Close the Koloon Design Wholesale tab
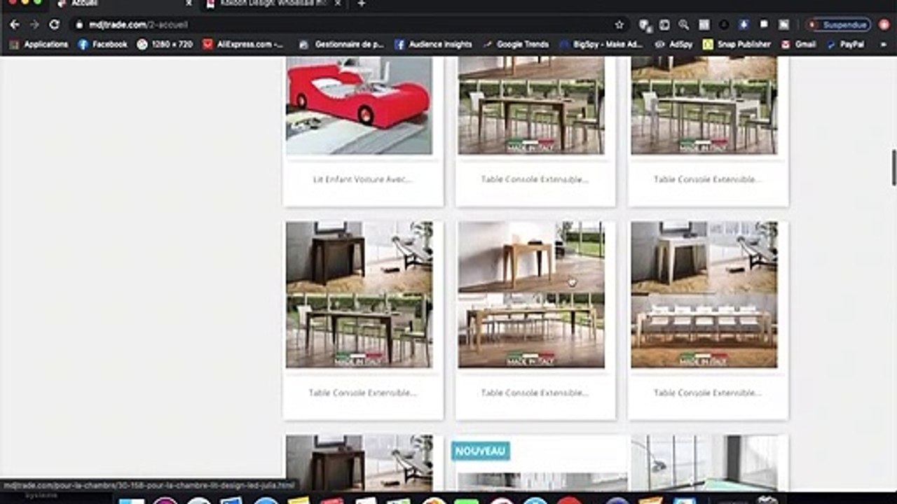The image size is (897, 504). coord(339,3)
